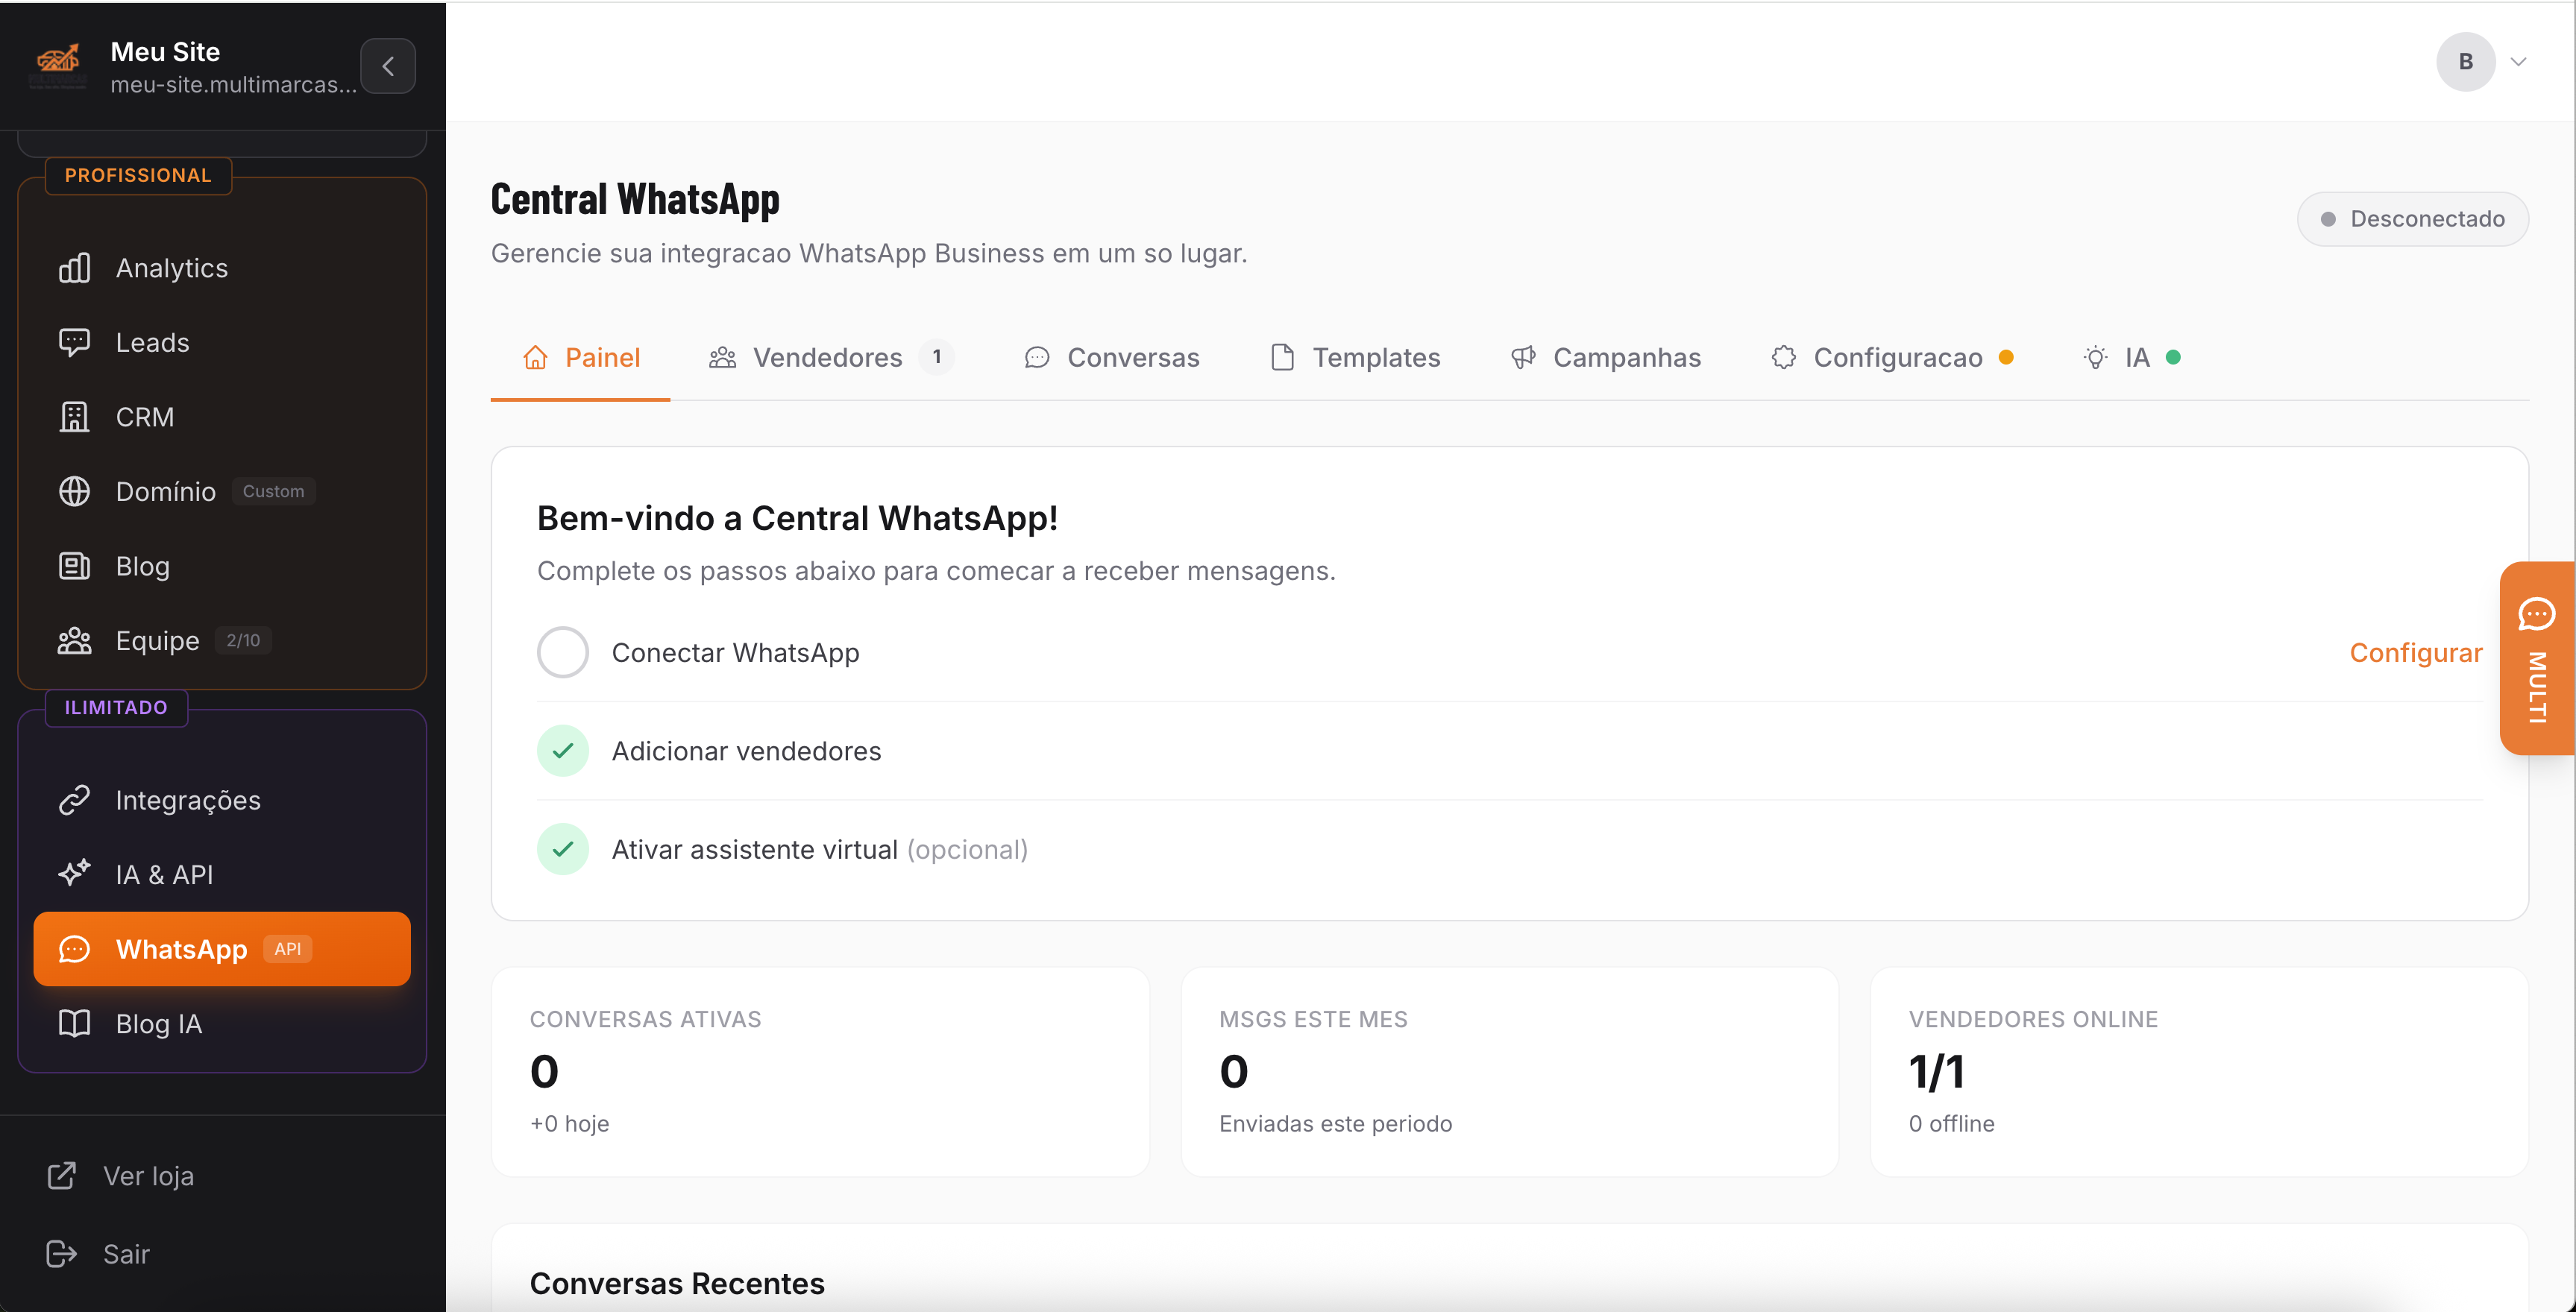Click the Blog newspaper icon
Screen dimensions: 2576x1312
tap(74, 566)
